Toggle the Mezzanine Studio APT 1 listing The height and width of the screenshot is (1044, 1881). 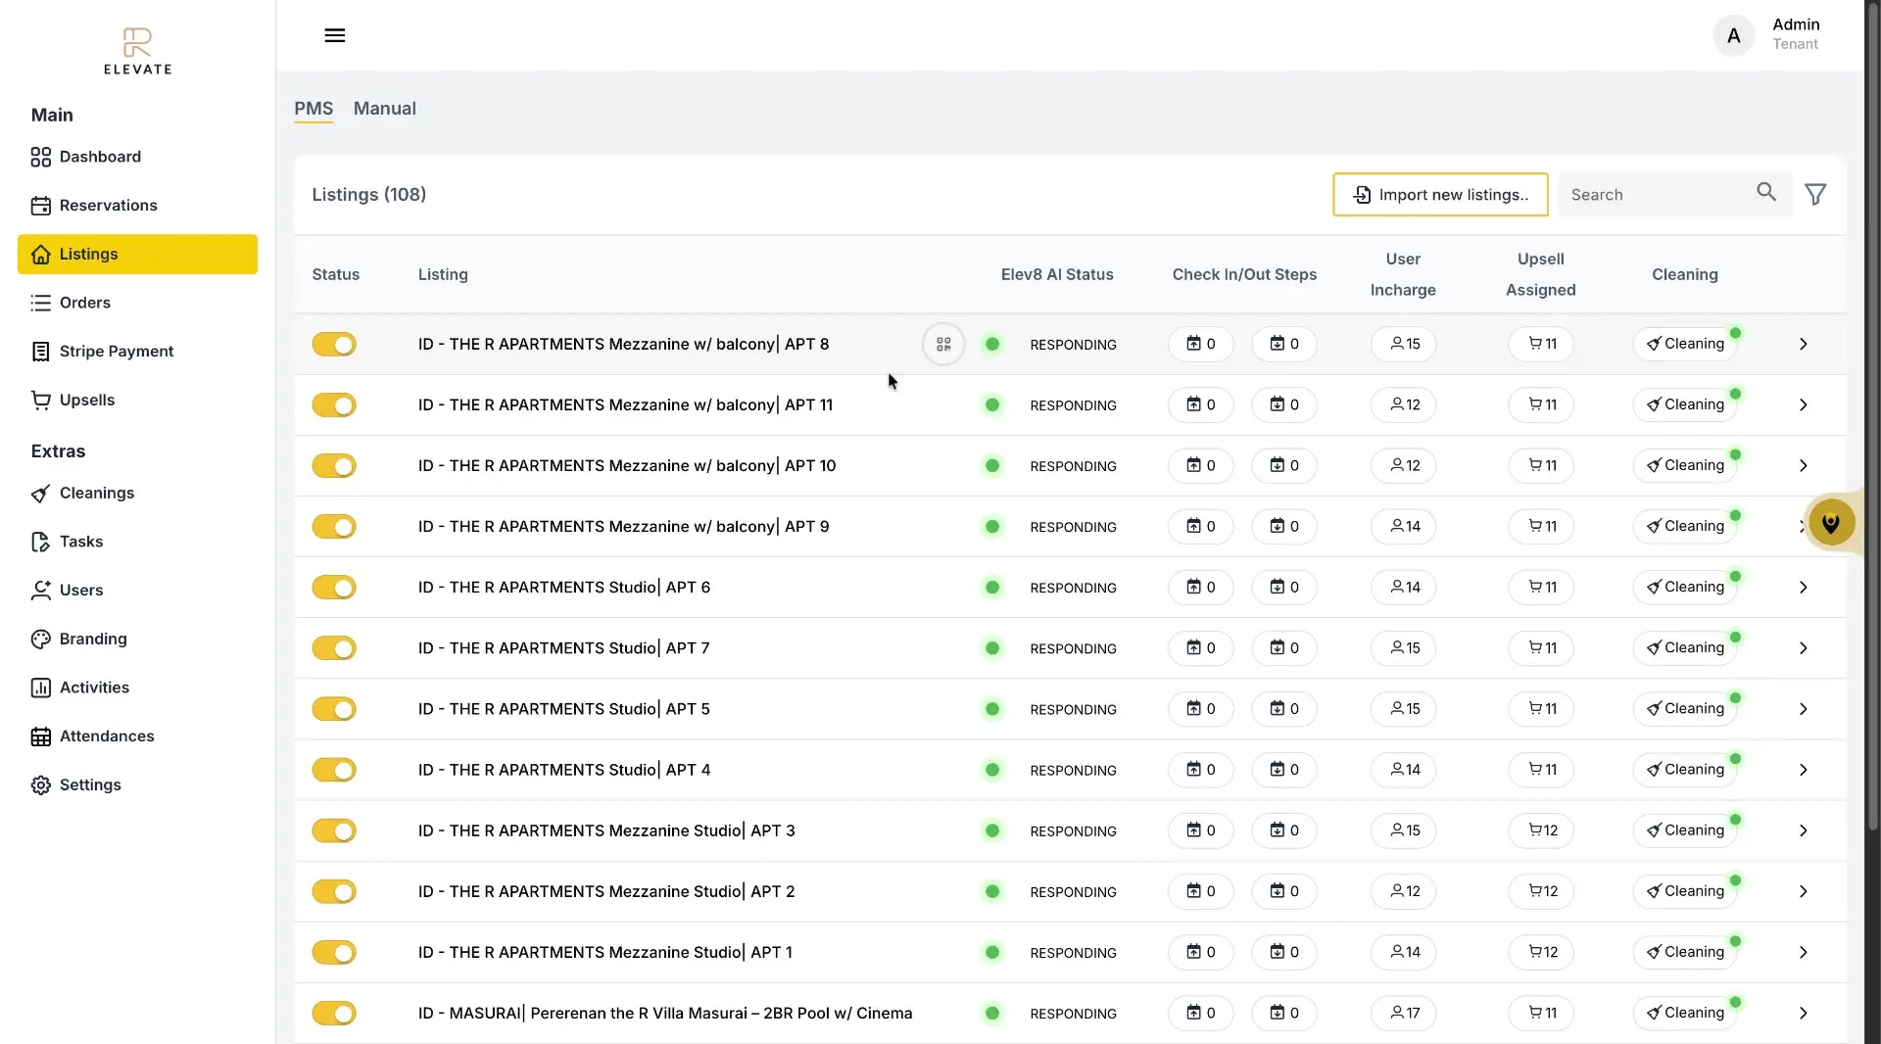click(x=333, y=952)
